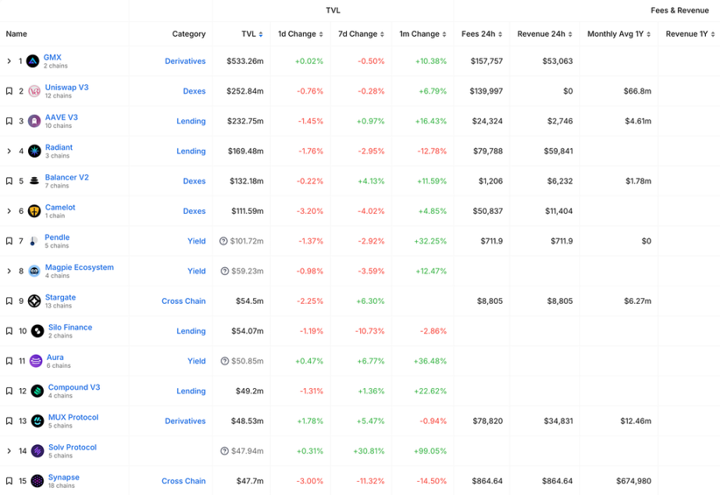Image resolution: width=720 pixels, height=495 pixels.
Task: Sort by the 7d Change column
Action: (x=361, y=34)
